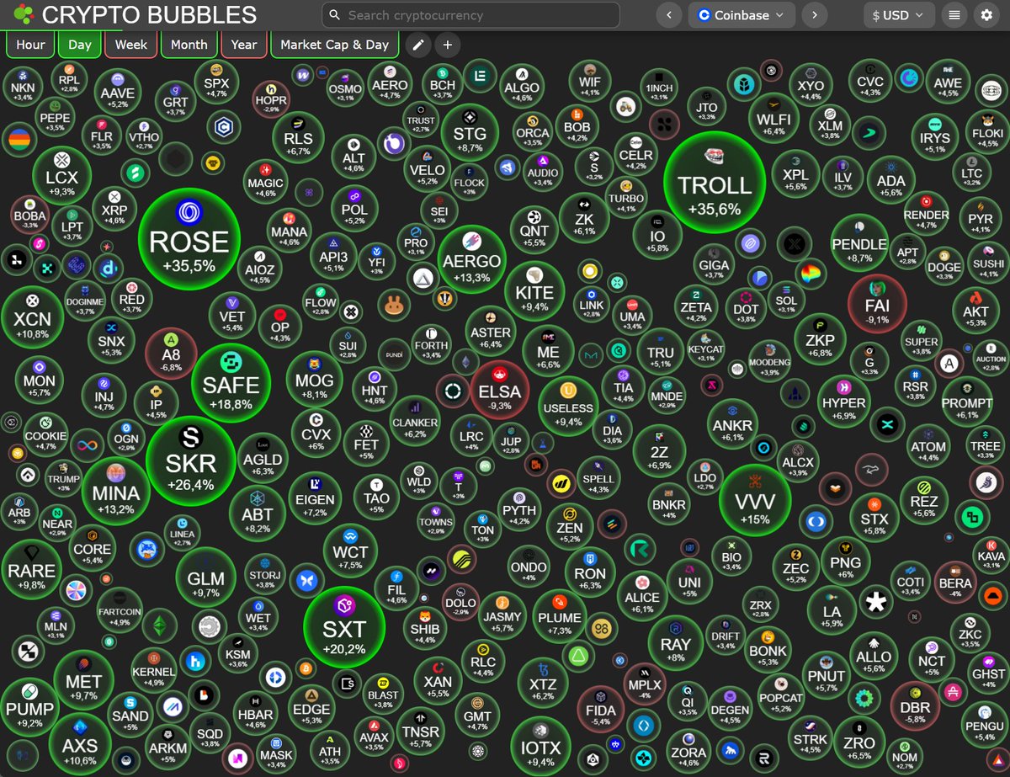
Task: Click the Crypto Bubbles logo icon
Action: pos(24,14)
